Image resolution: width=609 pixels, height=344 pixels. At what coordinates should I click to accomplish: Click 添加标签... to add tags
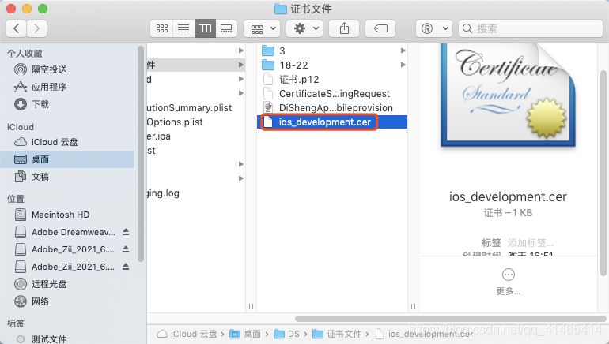531,243
